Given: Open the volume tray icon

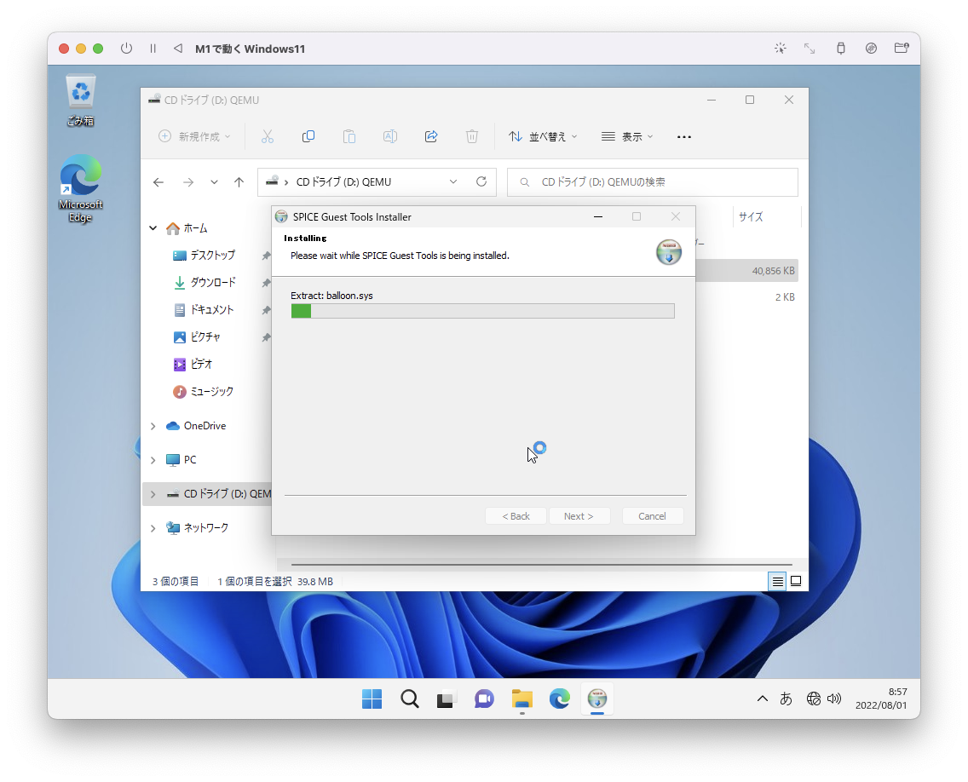Looking at the screenshot, I should [834, 699].
